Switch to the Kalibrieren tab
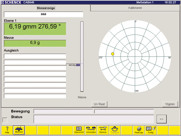This screenshot has width=181, height=136. pyautogui.click(x=135, y=8)
